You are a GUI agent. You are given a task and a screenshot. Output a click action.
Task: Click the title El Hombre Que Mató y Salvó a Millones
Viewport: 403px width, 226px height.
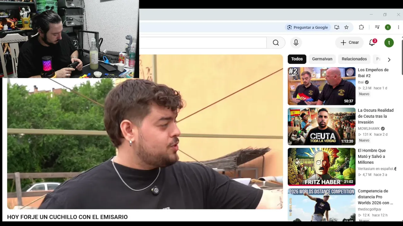point(372,156)
